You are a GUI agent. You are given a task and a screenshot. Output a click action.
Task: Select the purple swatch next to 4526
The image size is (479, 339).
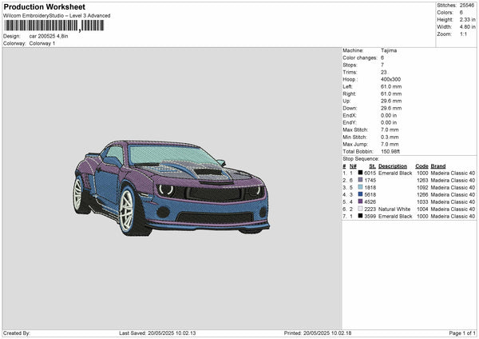point(361,202)
